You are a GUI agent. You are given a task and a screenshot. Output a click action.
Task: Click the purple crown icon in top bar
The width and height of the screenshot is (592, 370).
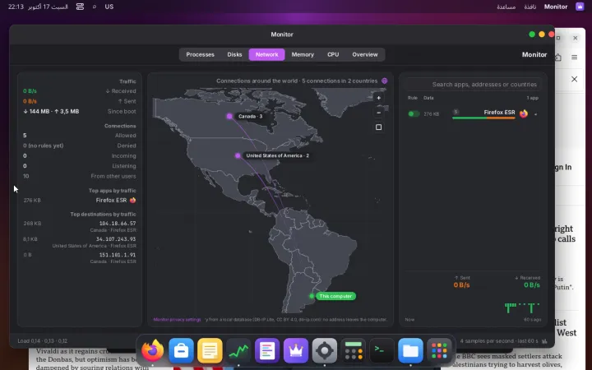pos(580,7)
